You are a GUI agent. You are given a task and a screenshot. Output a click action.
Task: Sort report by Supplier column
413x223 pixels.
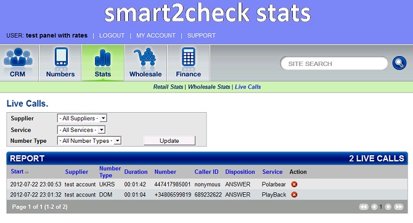(76, 172)
